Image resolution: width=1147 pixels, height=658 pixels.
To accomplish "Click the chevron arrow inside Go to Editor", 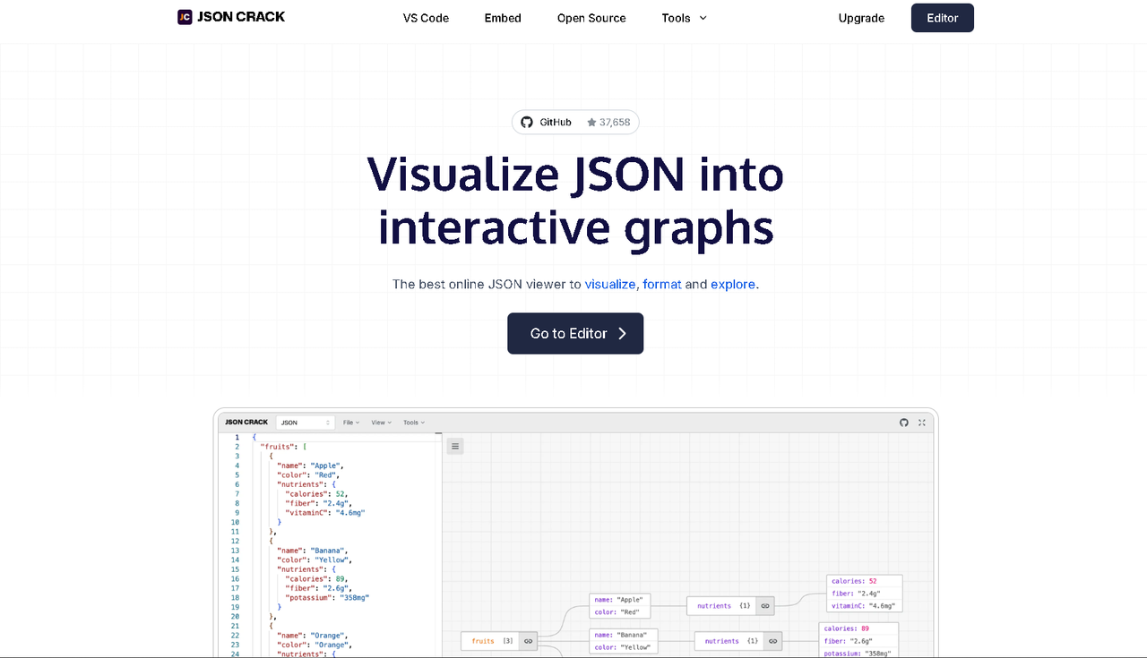I will 622,333.
